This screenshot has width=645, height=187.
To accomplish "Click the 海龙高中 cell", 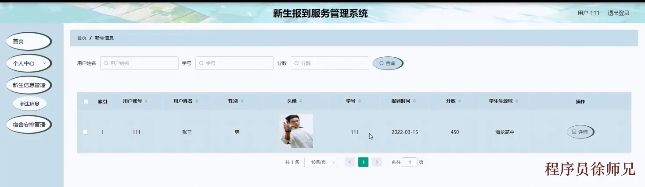I will click(504, 132).
